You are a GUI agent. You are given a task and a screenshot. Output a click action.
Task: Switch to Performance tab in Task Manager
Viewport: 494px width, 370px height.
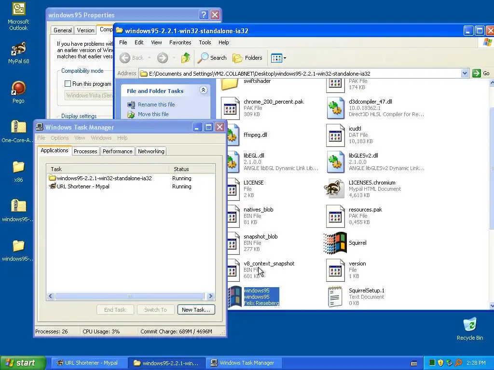(118, 151)
